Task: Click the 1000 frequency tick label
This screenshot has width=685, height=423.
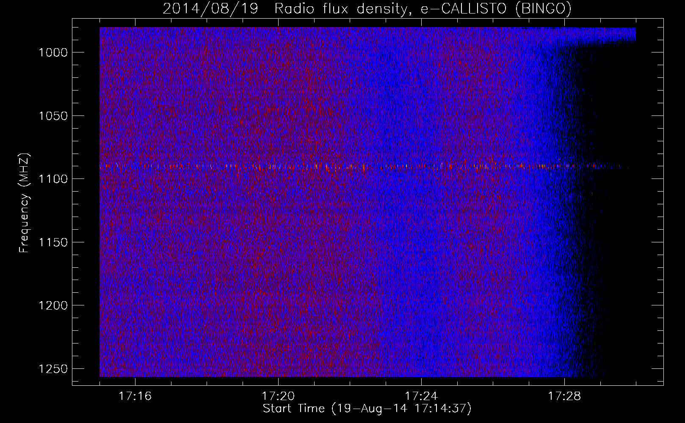Action: (53, 52)
